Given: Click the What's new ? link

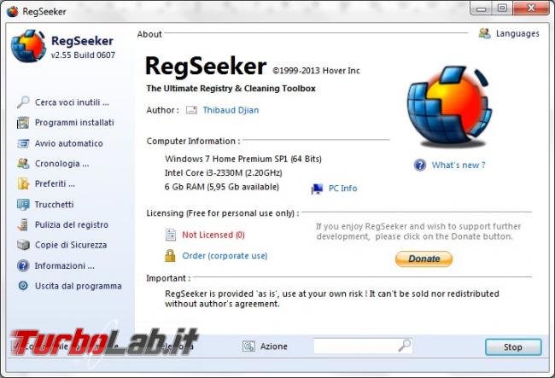Looking at the screenshot, I should (459, 165).
